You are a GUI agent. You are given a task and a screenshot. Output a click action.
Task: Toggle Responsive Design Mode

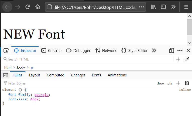pos(172,50)
